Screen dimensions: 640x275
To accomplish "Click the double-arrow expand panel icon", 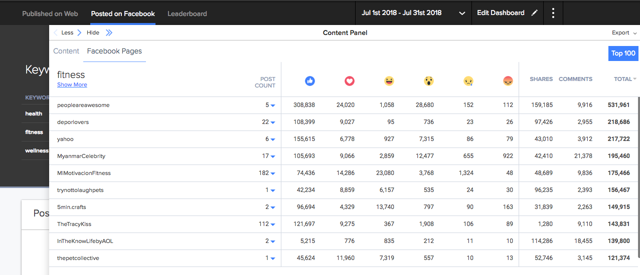I will [x=109, y=33].
